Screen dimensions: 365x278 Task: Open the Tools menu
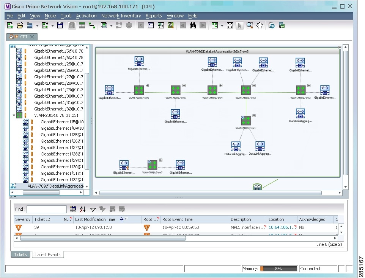pos(66,16)
